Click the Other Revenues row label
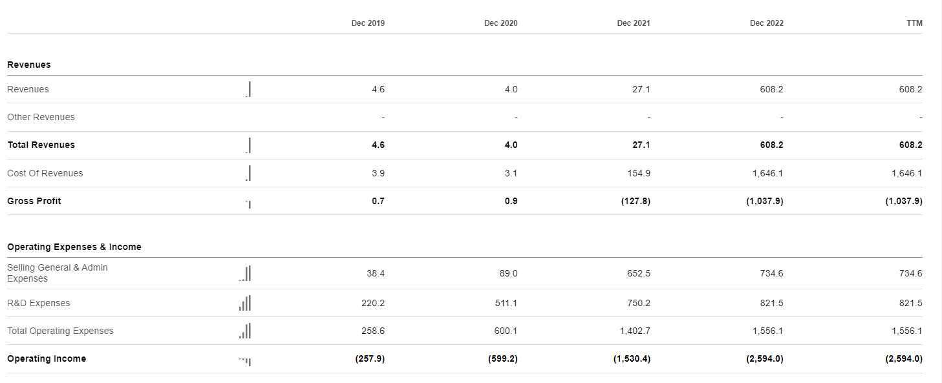This screenshot has height=383, width=942. click(x=41, y=117)
